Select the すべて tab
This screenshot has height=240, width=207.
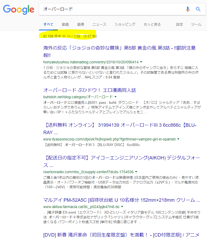(48, 24)
